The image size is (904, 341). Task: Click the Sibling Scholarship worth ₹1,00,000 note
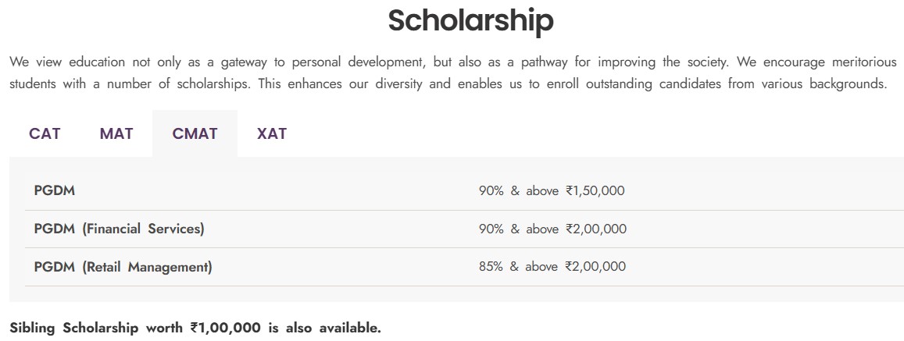pos(195,329)
